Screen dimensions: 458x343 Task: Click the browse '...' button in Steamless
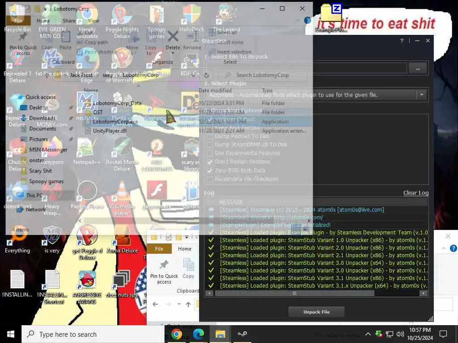pyautogui.click(x=418, y=69)
